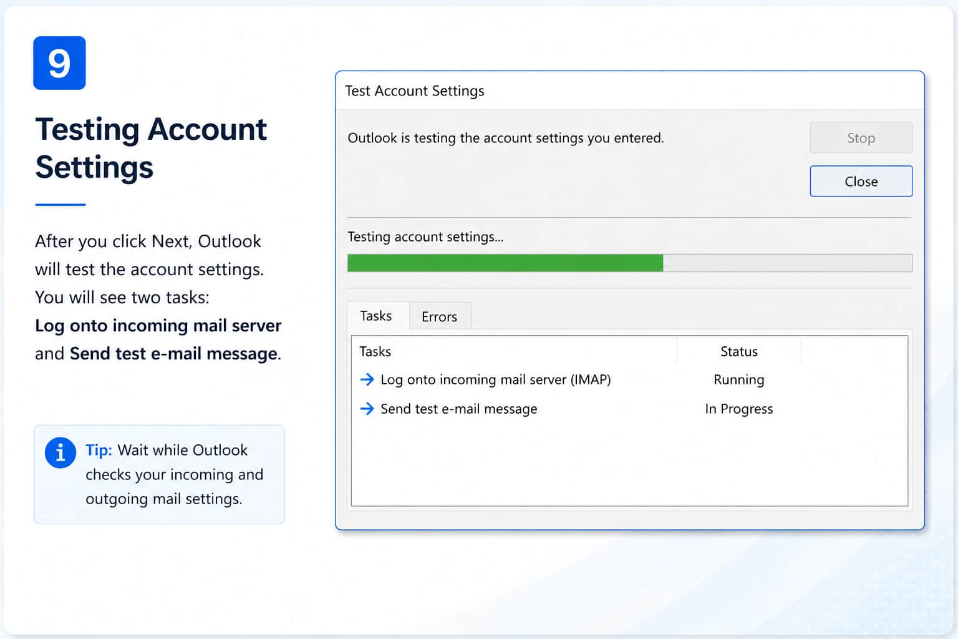Select the Tasks tab
The height and width of the screenshot is (639, 958).
pyautogui.click(x=376, y=316)
